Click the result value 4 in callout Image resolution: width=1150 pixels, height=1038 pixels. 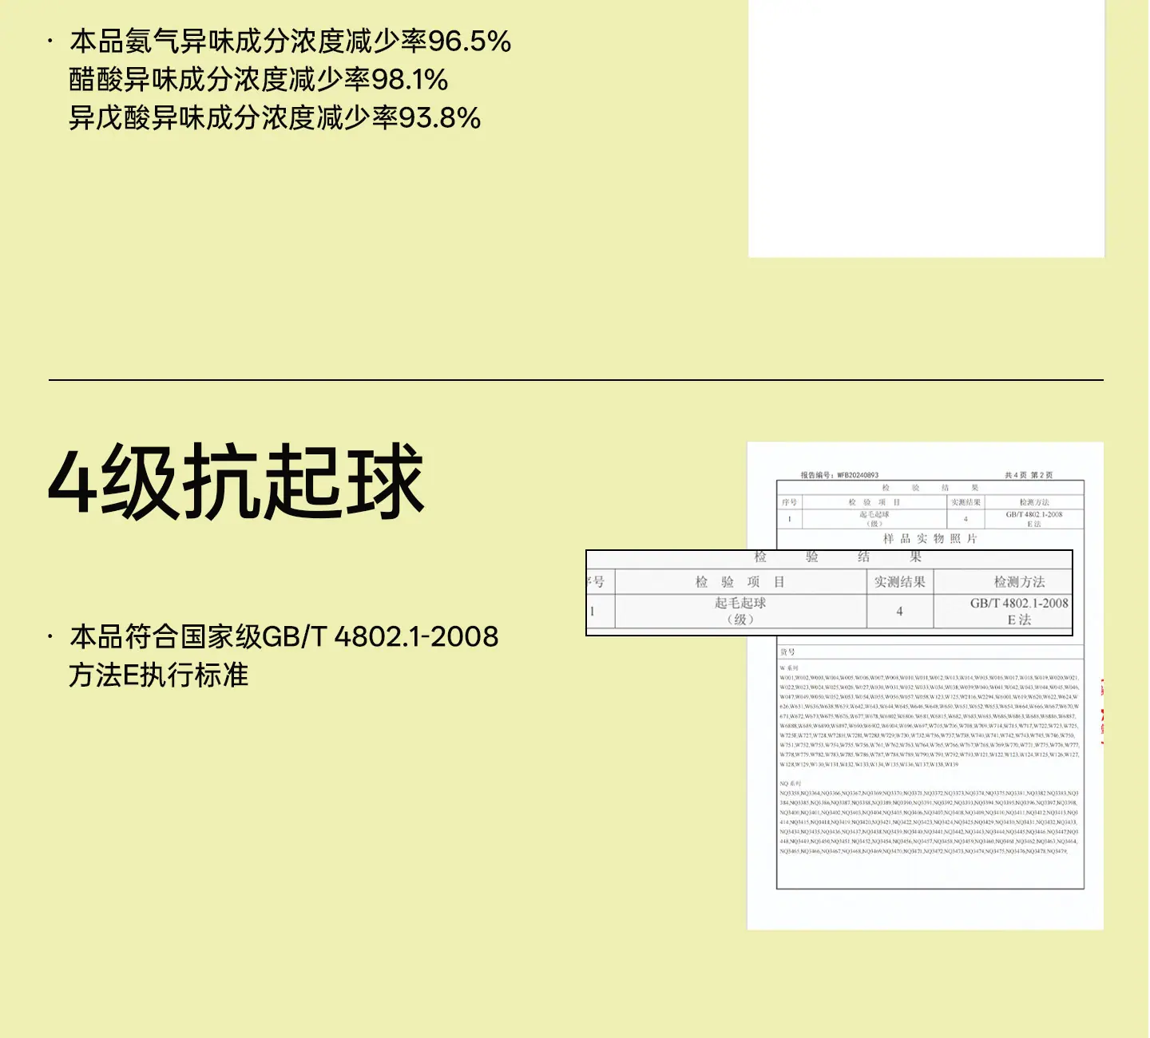900,611
